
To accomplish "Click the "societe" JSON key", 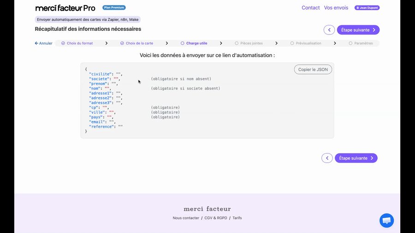I will [x=99, y=79].
